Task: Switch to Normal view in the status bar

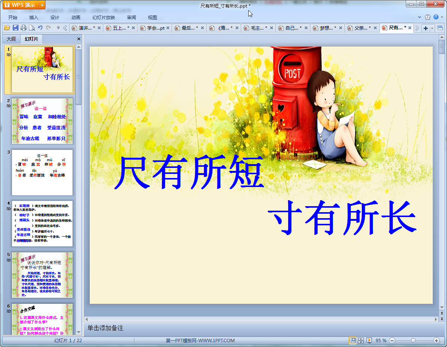Action: tap(353, 341)
